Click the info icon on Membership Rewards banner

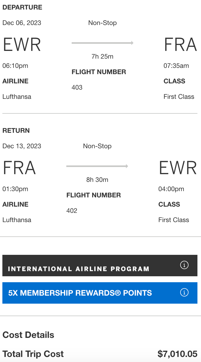coord(184,293)
